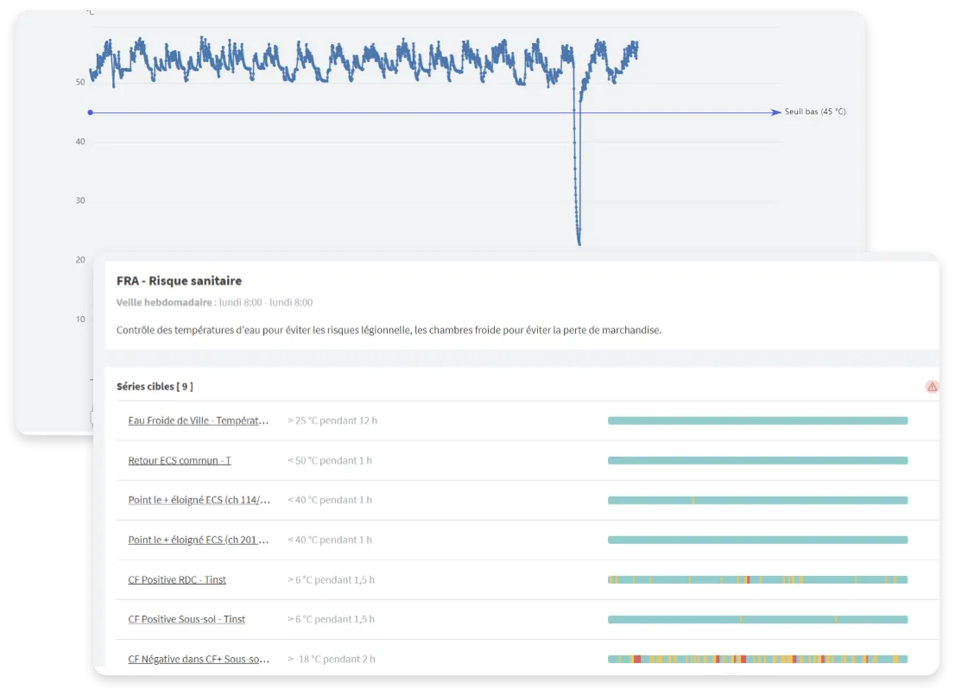Open CF Positive RDC - Tinst link
The image size is (955, 696).
pos(177,579)
